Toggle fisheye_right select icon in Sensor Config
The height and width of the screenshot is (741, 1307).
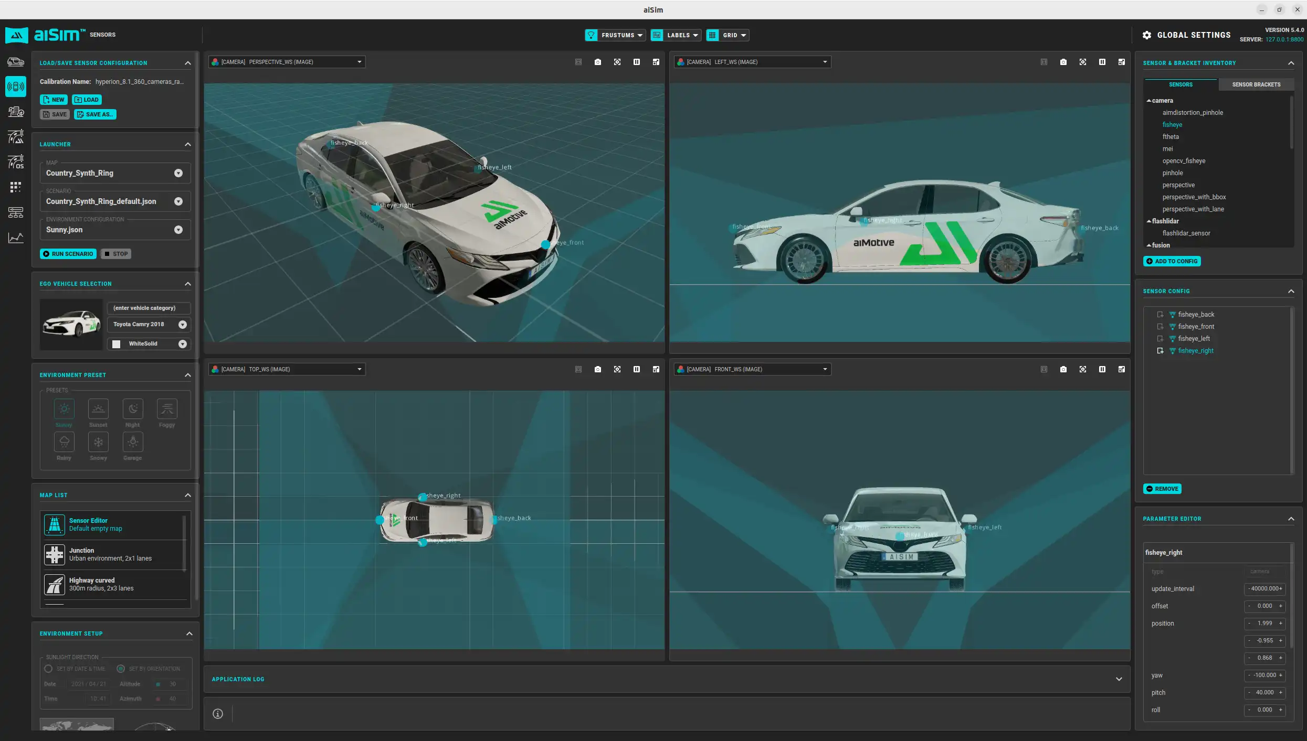[1160, 351]
